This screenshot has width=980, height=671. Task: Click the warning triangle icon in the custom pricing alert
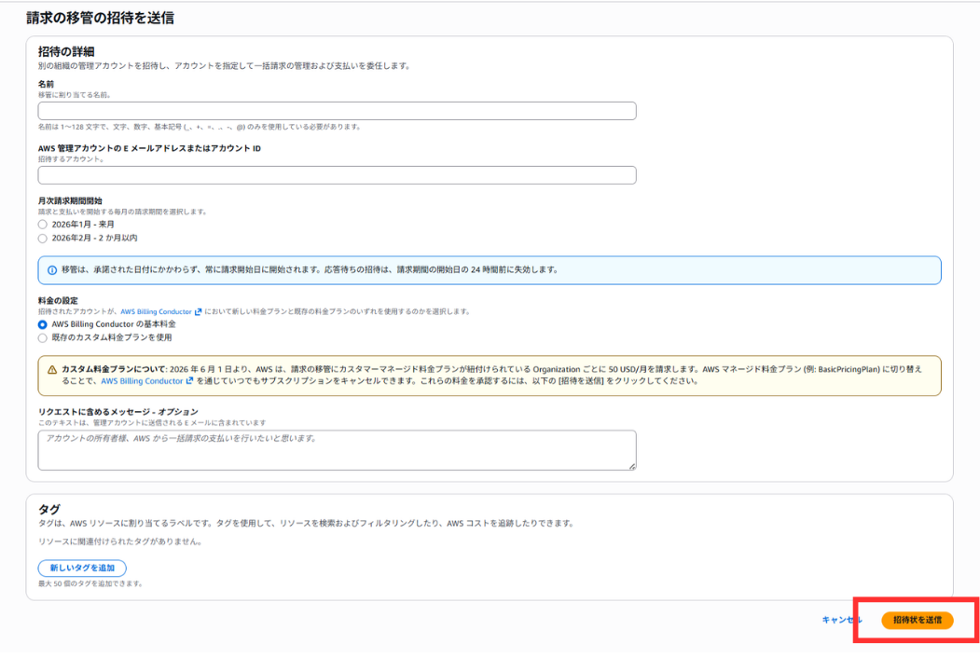coord(52,369)
